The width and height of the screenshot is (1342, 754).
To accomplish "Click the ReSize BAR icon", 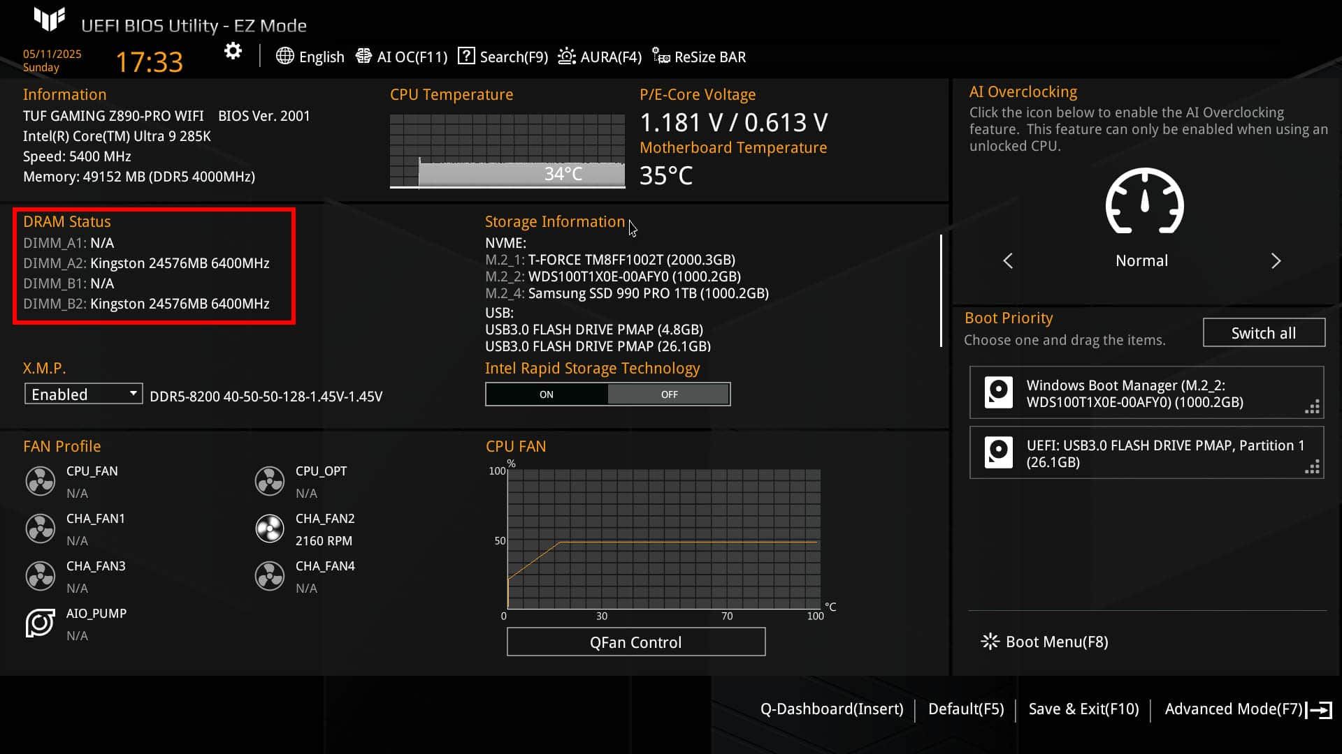I will pos(661,56).
